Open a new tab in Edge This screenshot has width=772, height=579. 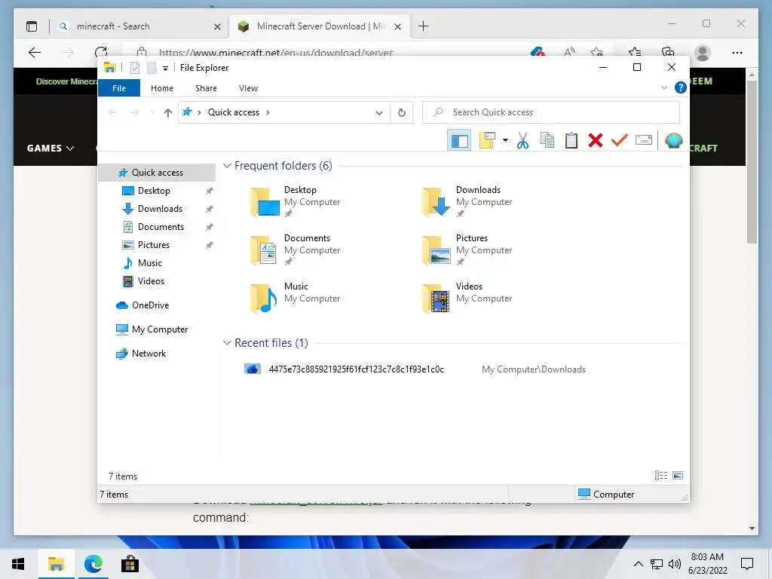coord(424,26)
